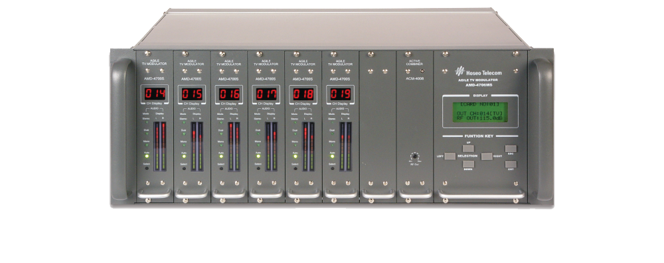This screenshot has width=664, height=263.
Task: Click the Mono LED on channel 016 module
Action: [x=221, y=145]
